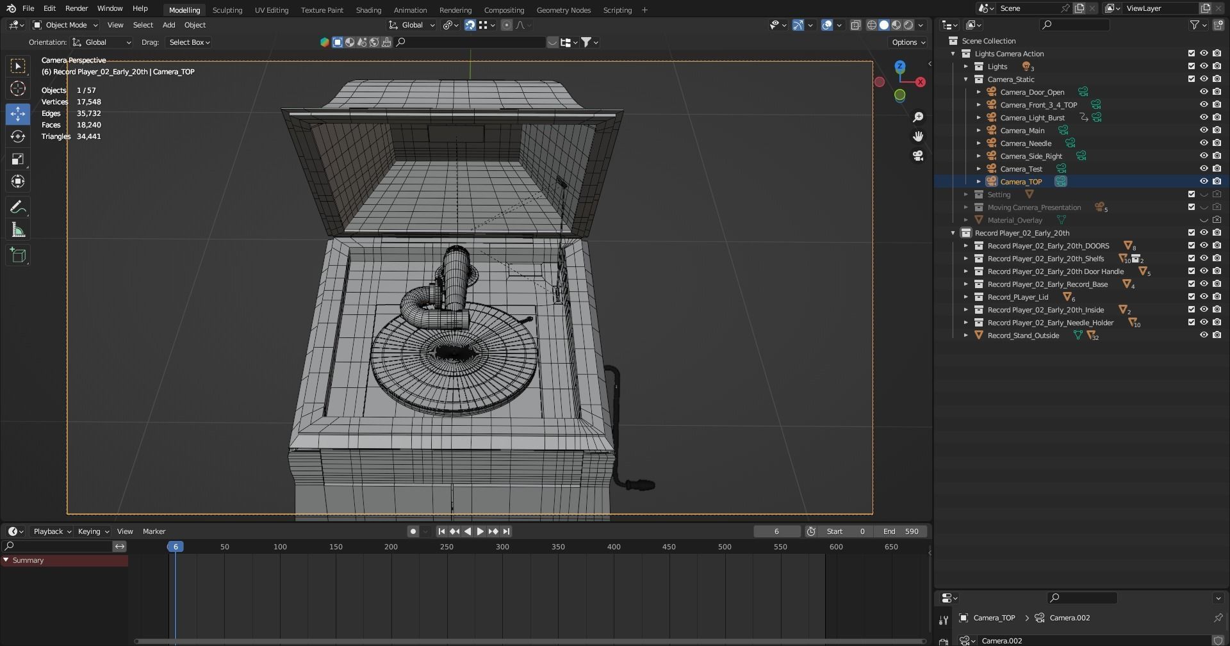Switch to solid viewport shading
This screenshot has width=1230, height=646.
coord(884,25)
